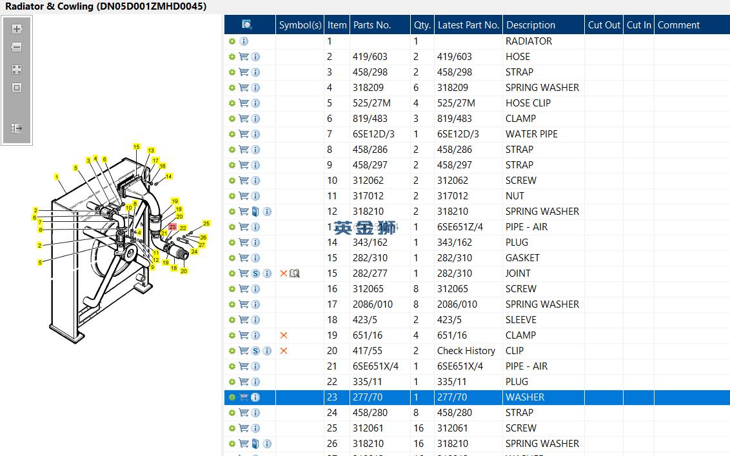Image resolution: width=730 pixels, height=456 pixels.
Task: Click the list export arrow icon
Action: [x=17, y=128]
